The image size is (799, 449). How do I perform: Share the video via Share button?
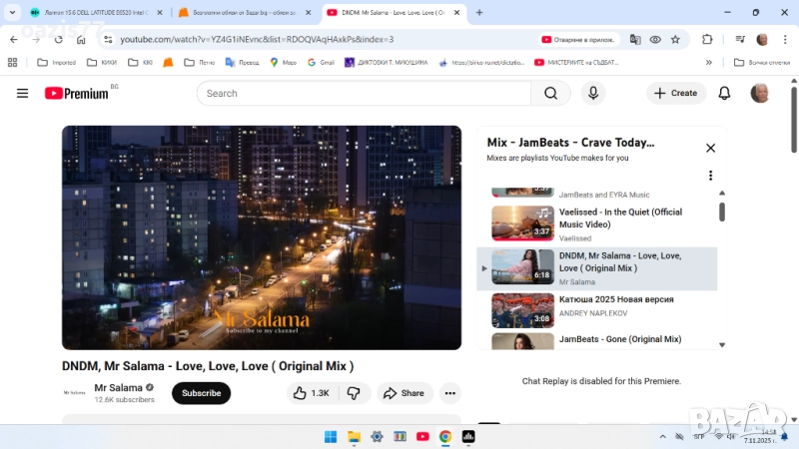point(403,393)
